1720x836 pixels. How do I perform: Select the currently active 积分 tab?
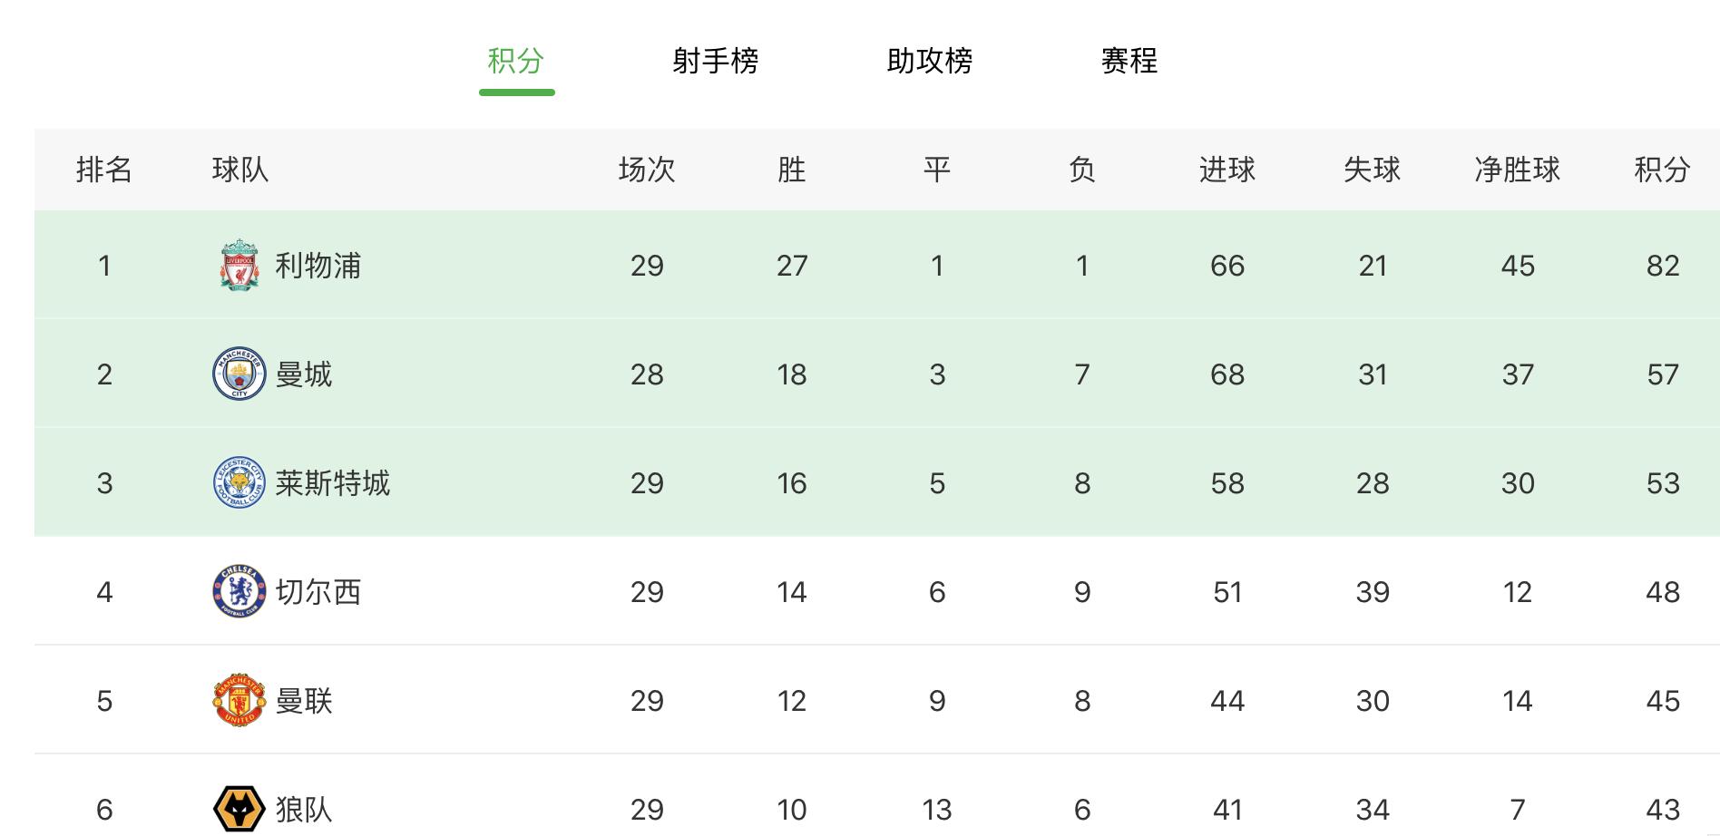[516, 61]
